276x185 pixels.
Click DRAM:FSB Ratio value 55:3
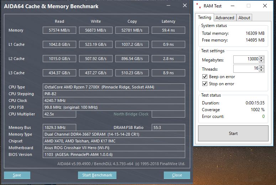tap(168, 127)
